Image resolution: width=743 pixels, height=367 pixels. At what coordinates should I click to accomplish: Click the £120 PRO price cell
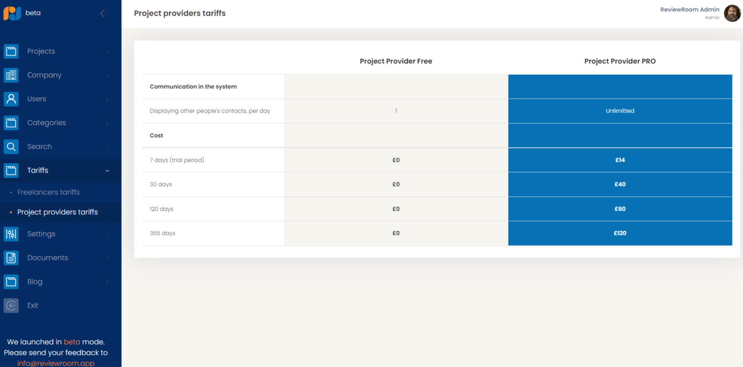[620, 233]
